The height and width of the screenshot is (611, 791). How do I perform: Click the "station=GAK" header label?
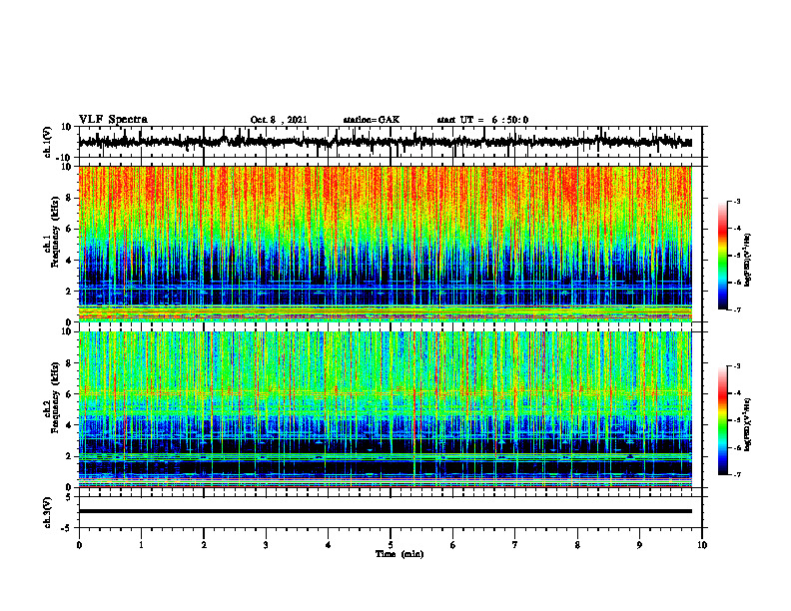[372, 120]
